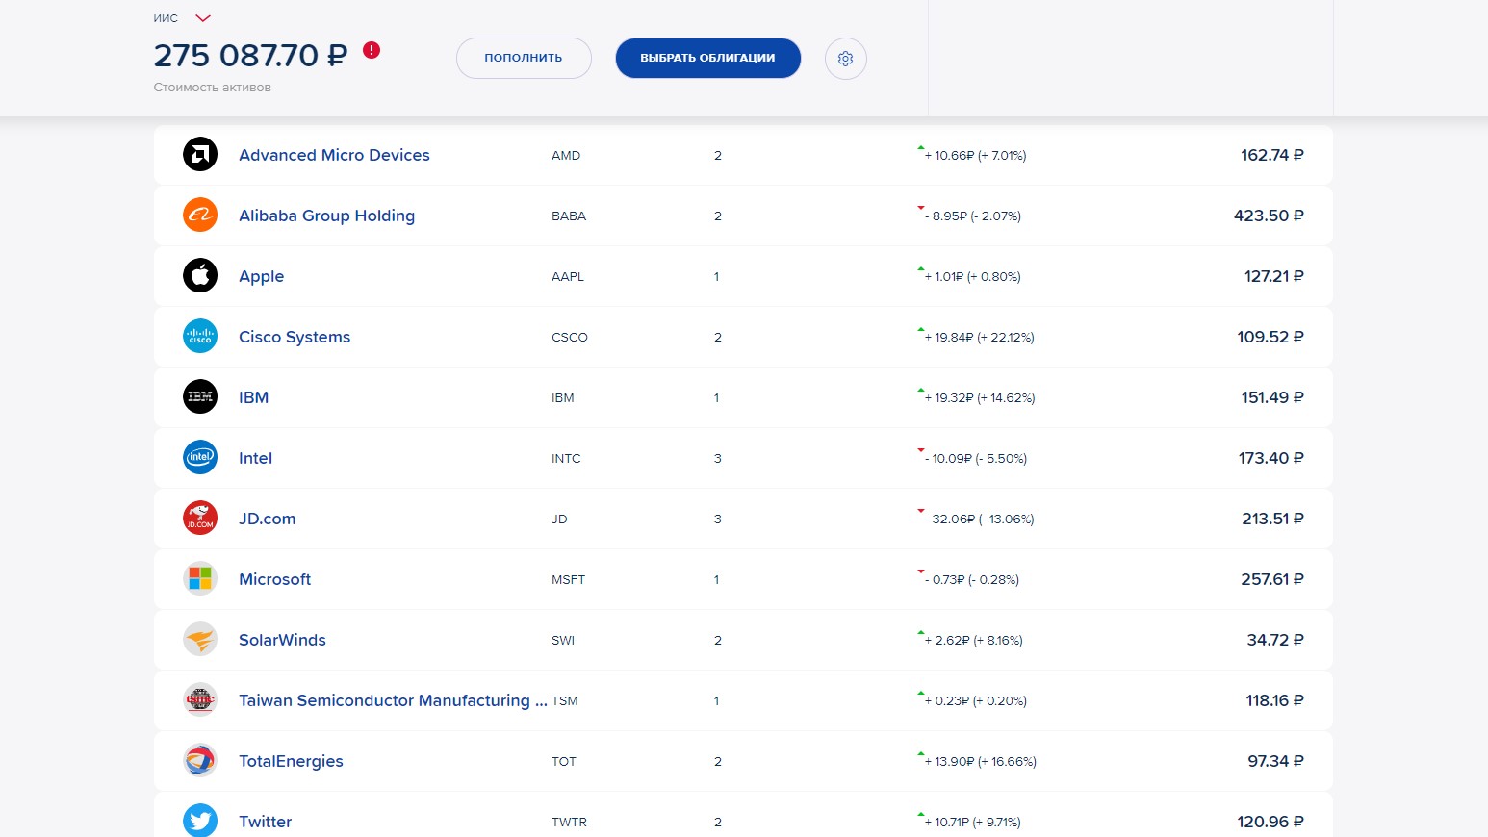Open the JD.com stock link
This screenshot has width=1488, height=837.
pos(267,519)
